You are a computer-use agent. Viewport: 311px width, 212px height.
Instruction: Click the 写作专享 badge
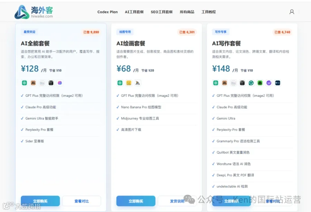pyautogui.click(x=220, y=32)
